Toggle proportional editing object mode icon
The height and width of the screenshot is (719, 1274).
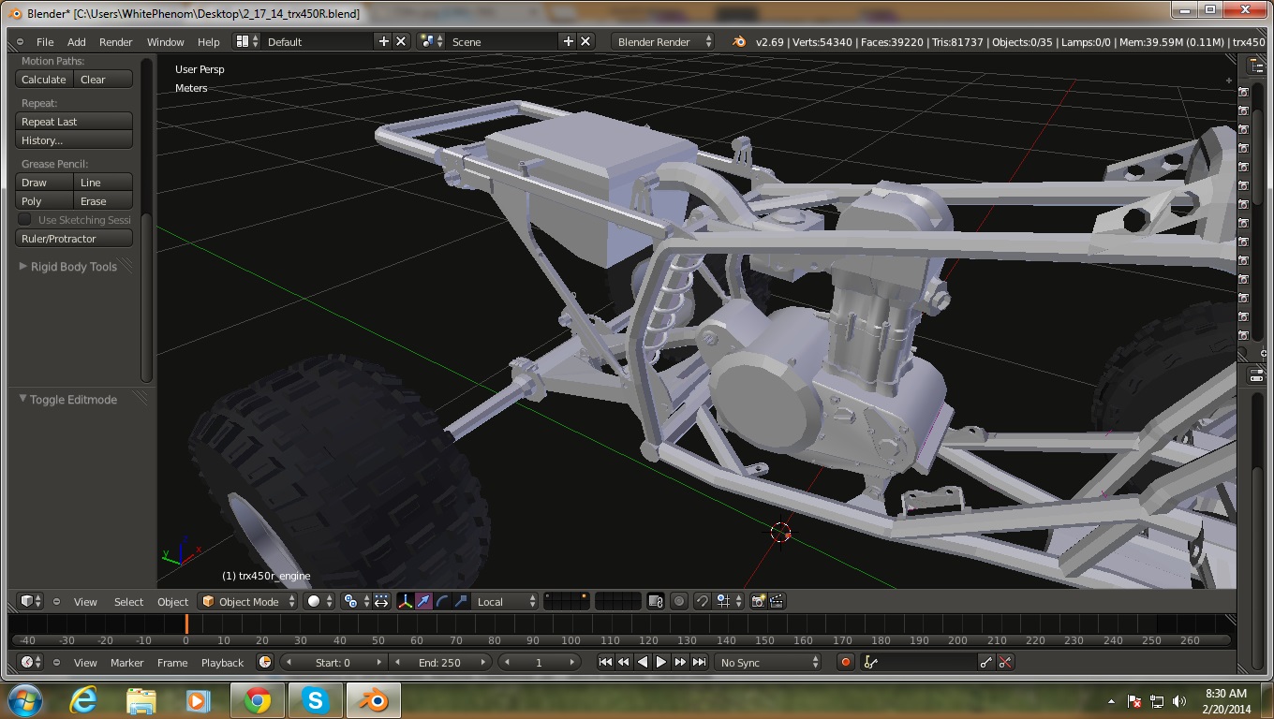679,601
